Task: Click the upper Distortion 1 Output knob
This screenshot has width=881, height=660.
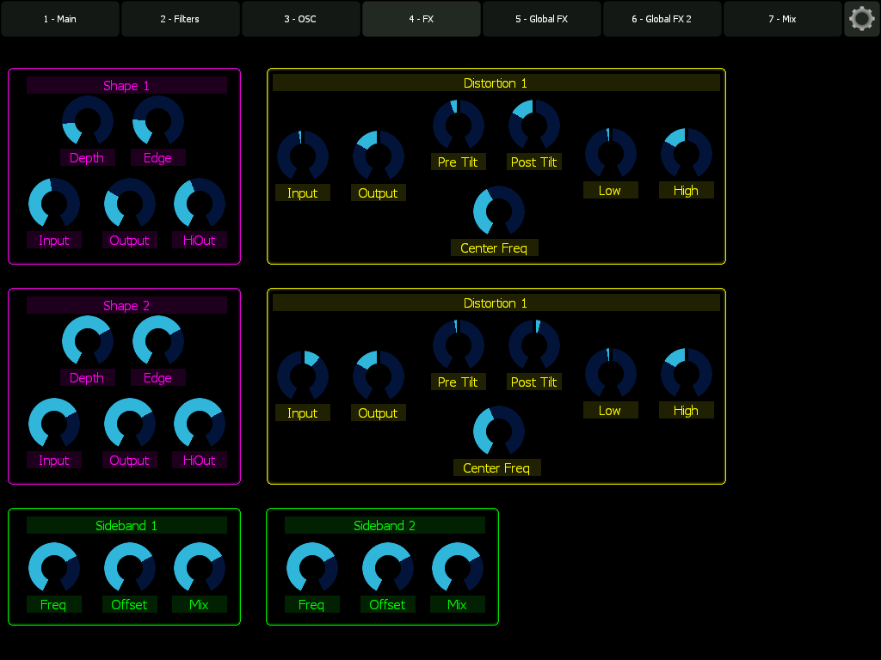Action: tap(379, 156)
